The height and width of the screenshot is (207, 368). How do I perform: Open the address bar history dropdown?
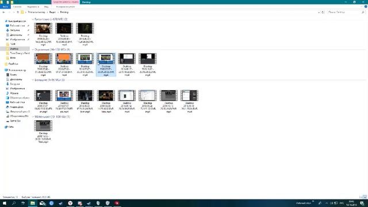click(319, 12)
